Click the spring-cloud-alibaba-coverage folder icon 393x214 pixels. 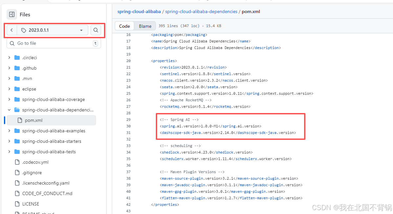pyautogui.click(x=17, y=99)
